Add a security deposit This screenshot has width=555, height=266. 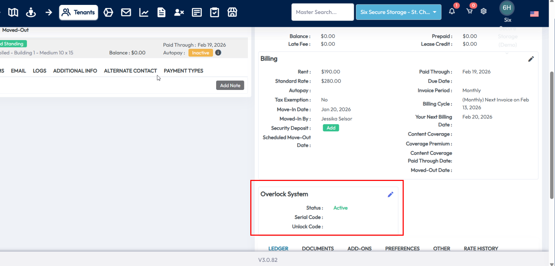click(331, 128)
